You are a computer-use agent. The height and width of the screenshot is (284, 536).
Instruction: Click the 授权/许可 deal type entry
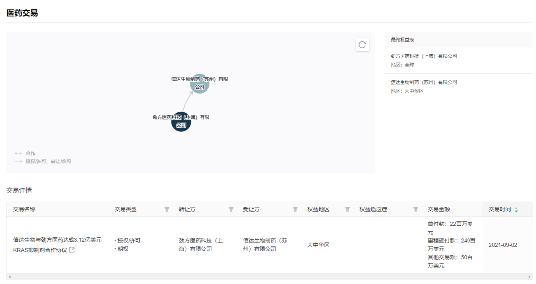pyautogui.click(x=129, y=240)
